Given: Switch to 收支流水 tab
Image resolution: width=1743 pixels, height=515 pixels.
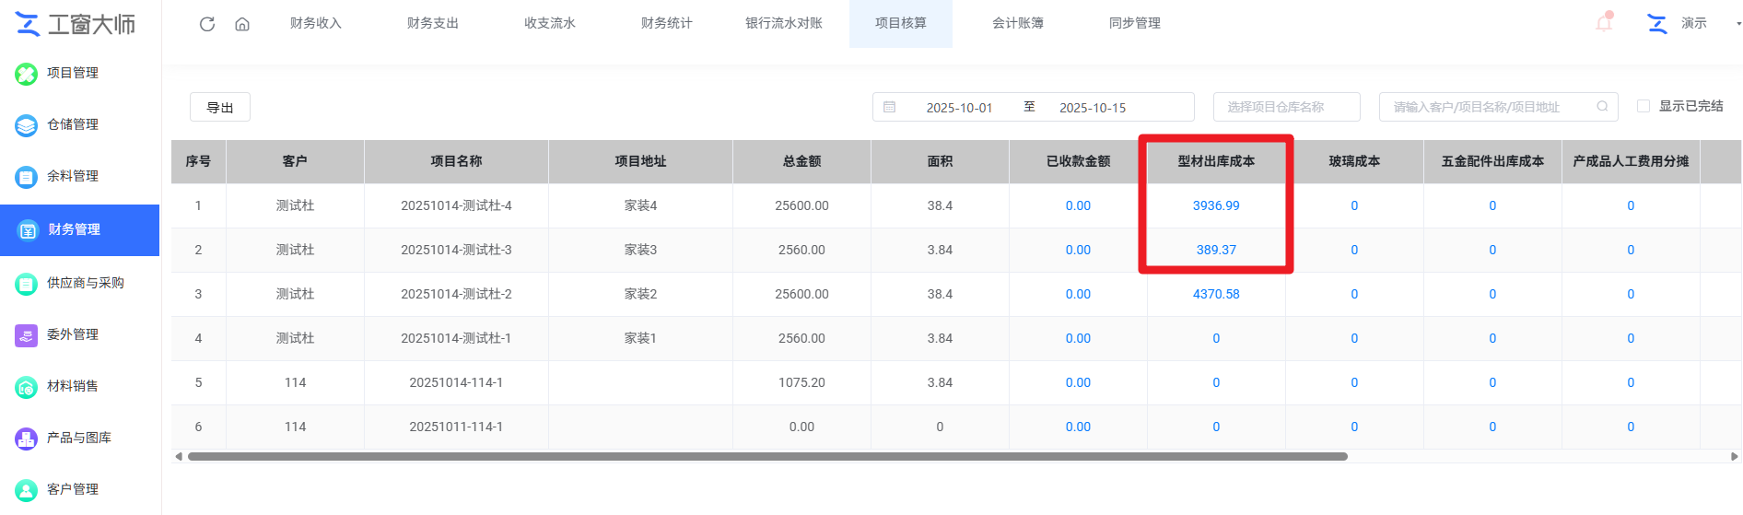Looking at the screenshot, I should pos(550,23).
